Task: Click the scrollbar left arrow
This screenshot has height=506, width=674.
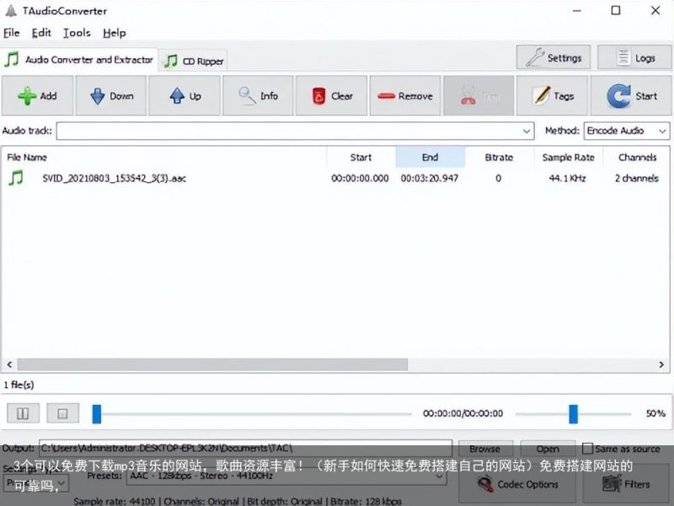Action: point(9,364)
